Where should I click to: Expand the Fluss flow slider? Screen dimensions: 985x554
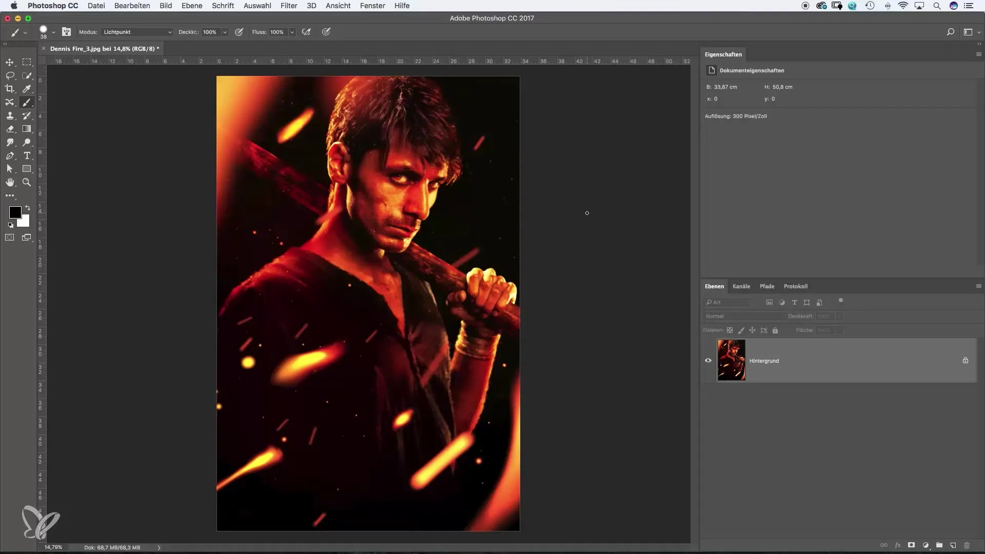[292, 32]
